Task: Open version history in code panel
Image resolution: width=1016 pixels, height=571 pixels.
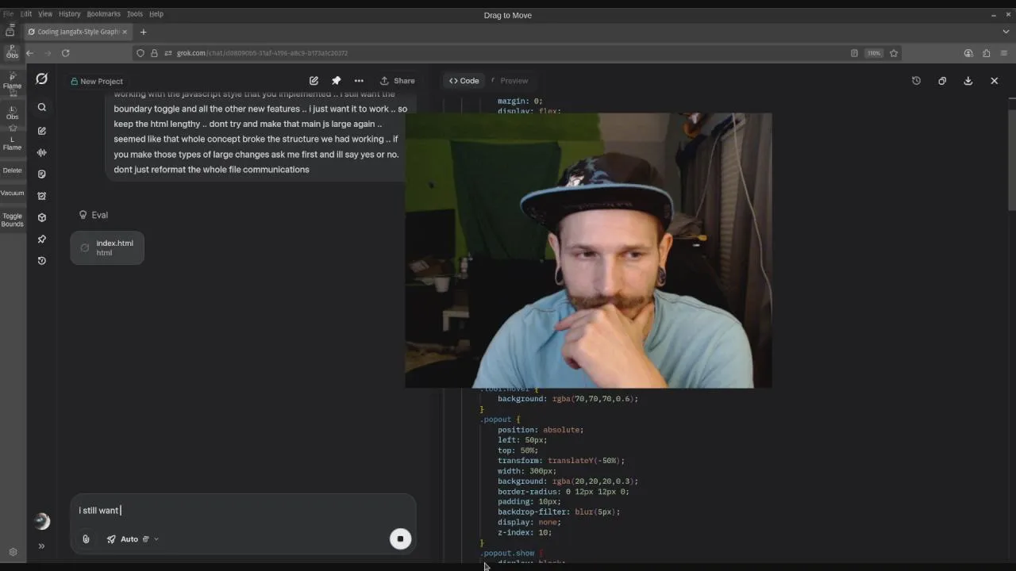Action: click(x=916, y=81)
